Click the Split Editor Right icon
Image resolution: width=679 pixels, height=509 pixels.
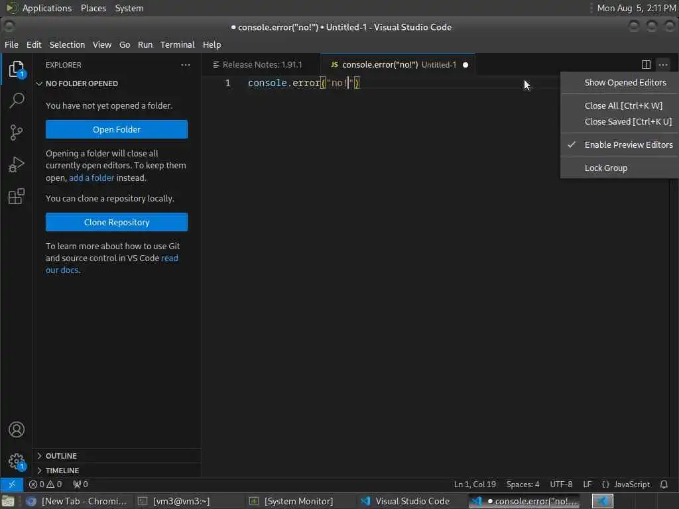tap(646, 65)
